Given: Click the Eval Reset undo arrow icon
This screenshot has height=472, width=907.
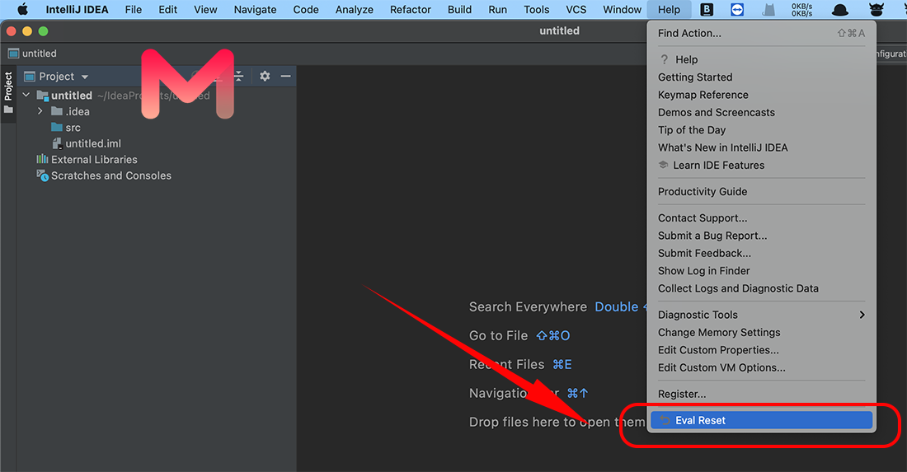Looking at the screenshot, I should pyautogui.click(x=665, y=421).
